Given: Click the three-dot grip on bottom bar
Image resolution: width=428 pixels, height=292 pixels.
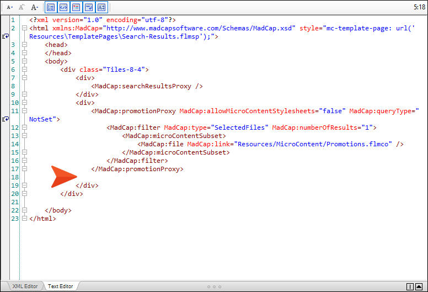Looking at the screenshot, I should click(x=214, y=287).
